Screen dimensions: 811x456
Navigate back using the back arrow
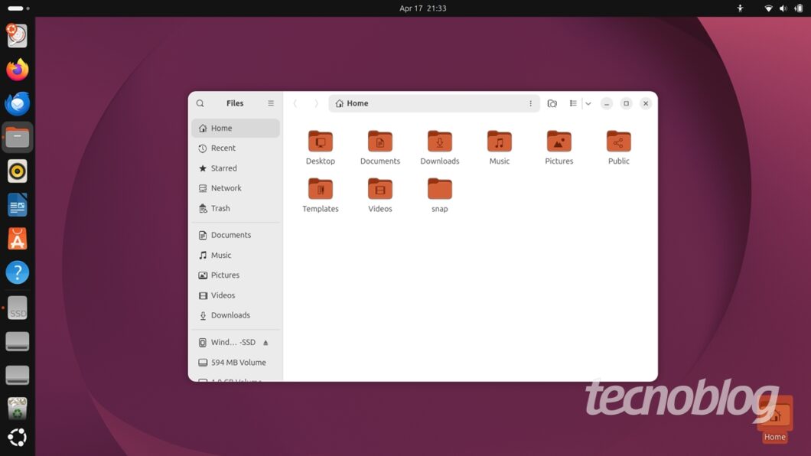295,103
